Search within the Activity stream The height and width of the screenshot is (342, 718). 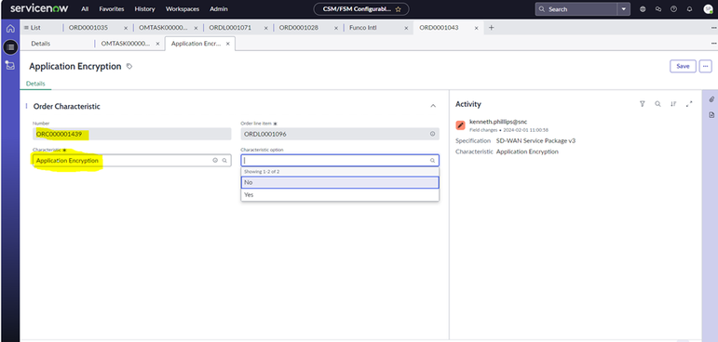(657, 104)
